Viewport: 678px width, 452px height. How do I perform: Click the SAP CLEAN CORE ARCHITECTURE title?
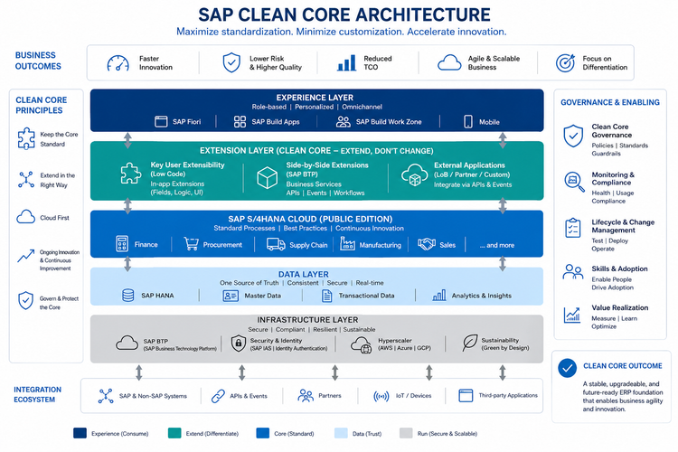(344, 14)
